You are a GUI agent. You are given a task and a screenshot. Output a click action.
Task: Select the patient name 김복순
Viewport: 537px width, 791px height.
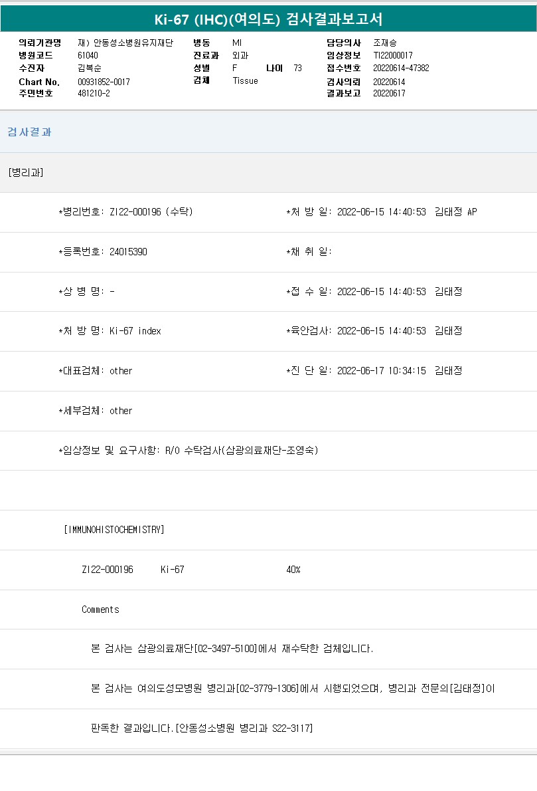90,68
